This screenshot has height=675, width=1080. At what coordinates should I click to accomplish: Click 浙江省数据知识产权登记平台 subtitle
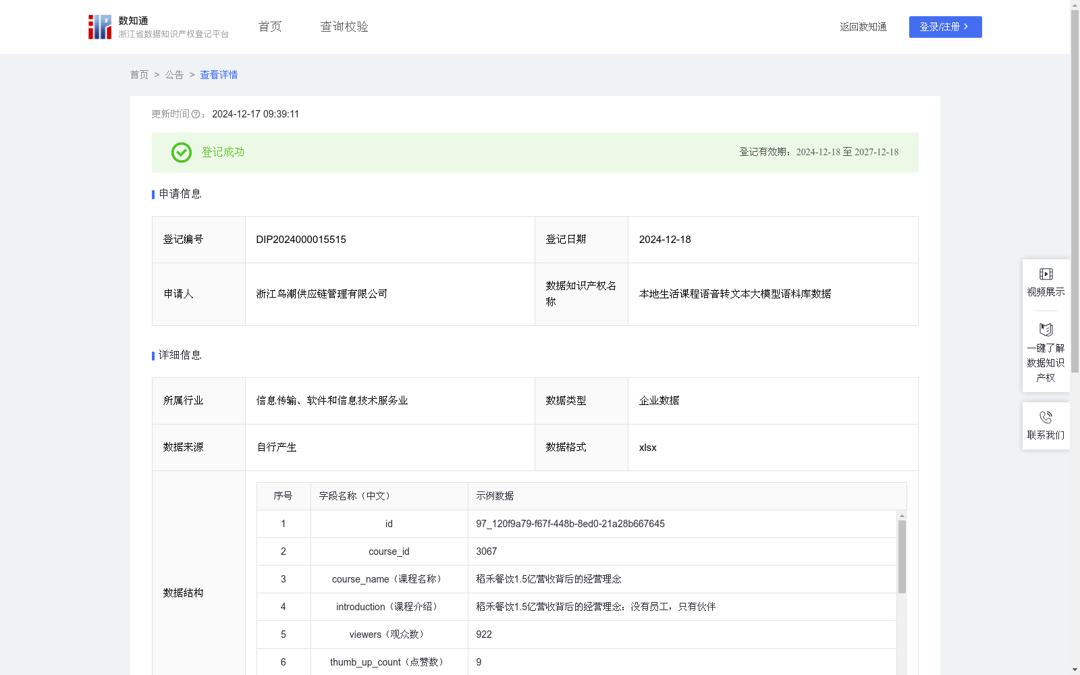pyautogui.click(x=173, y=34)
